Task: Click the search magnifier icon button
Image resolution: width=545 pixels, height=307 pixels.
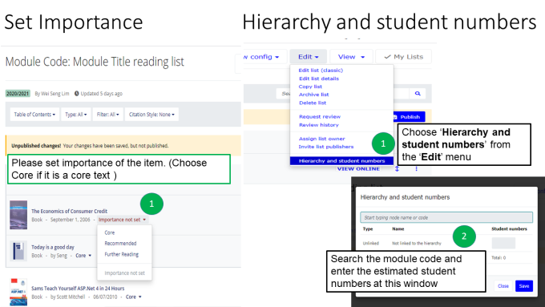Action: 418,94
